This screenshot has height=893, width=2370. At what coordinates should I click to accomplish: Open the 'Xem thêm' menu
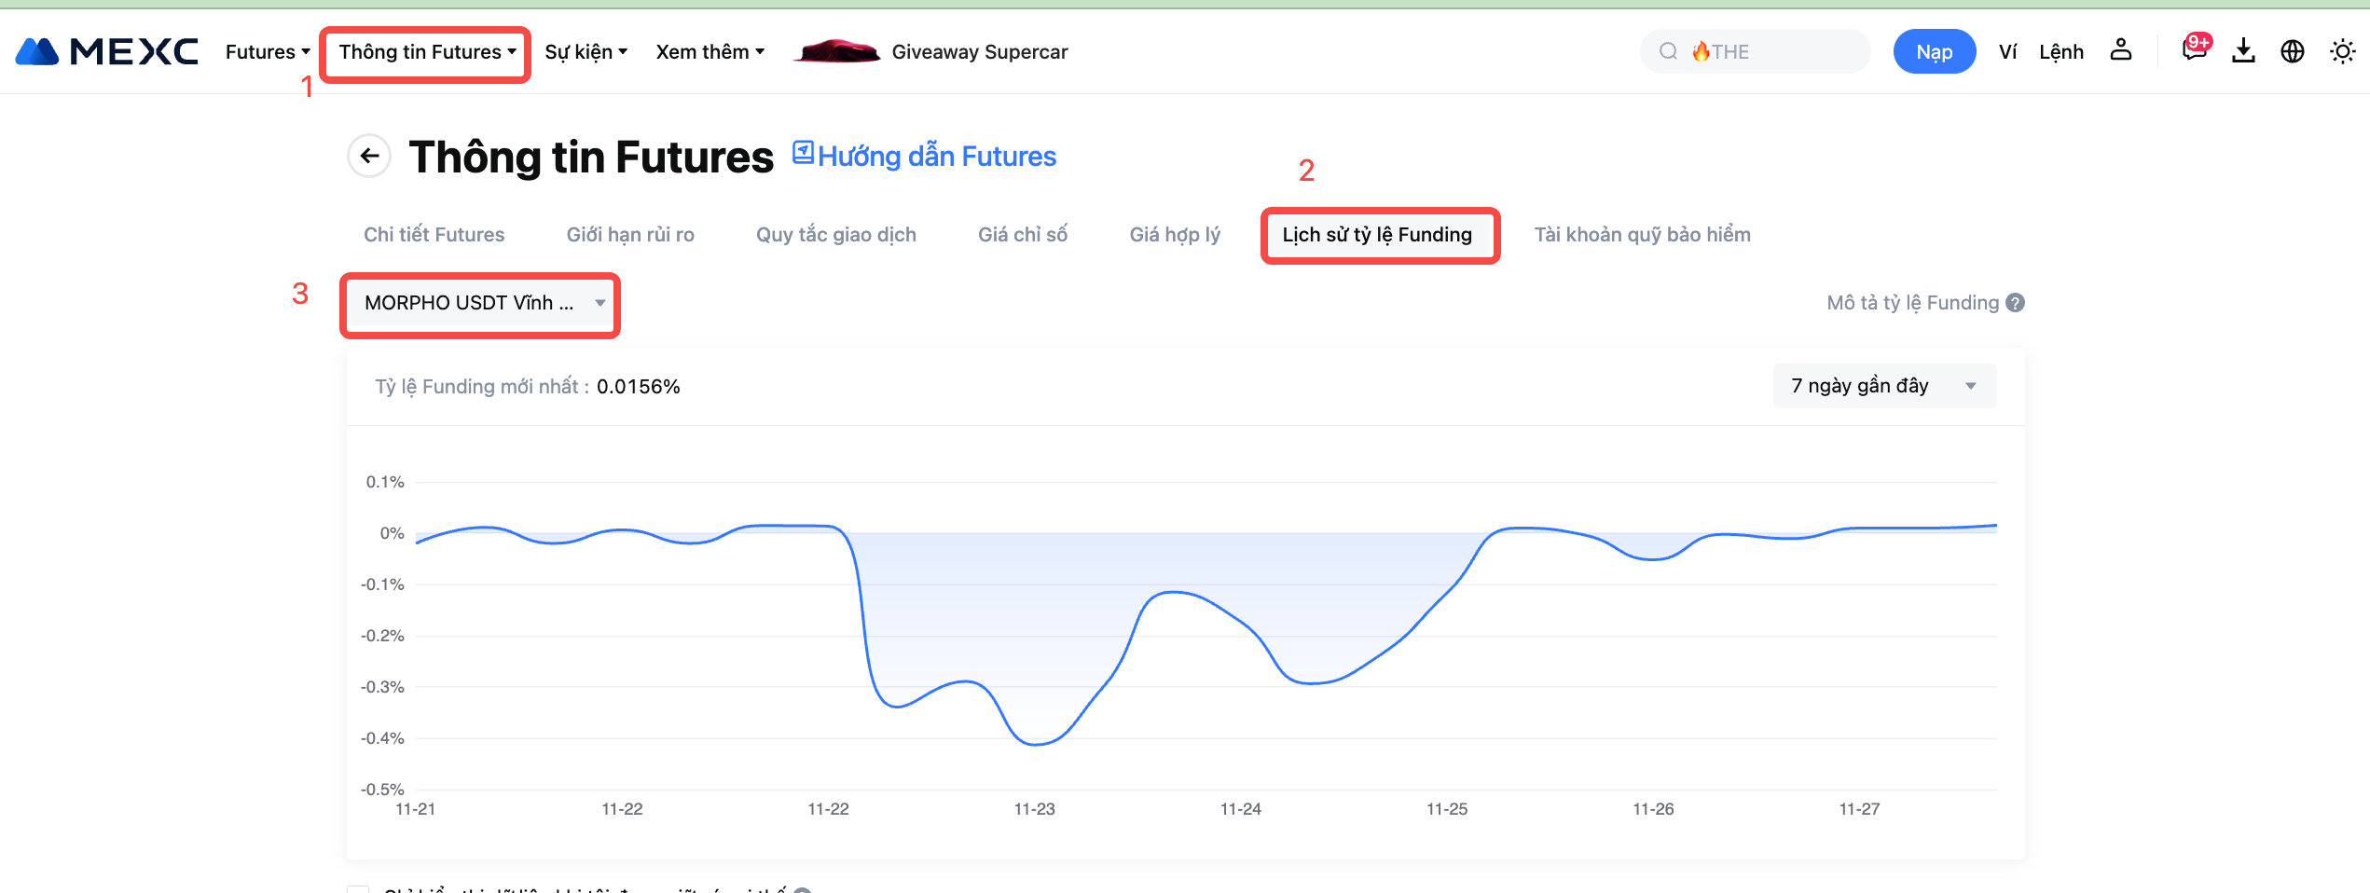click(710, 51)
